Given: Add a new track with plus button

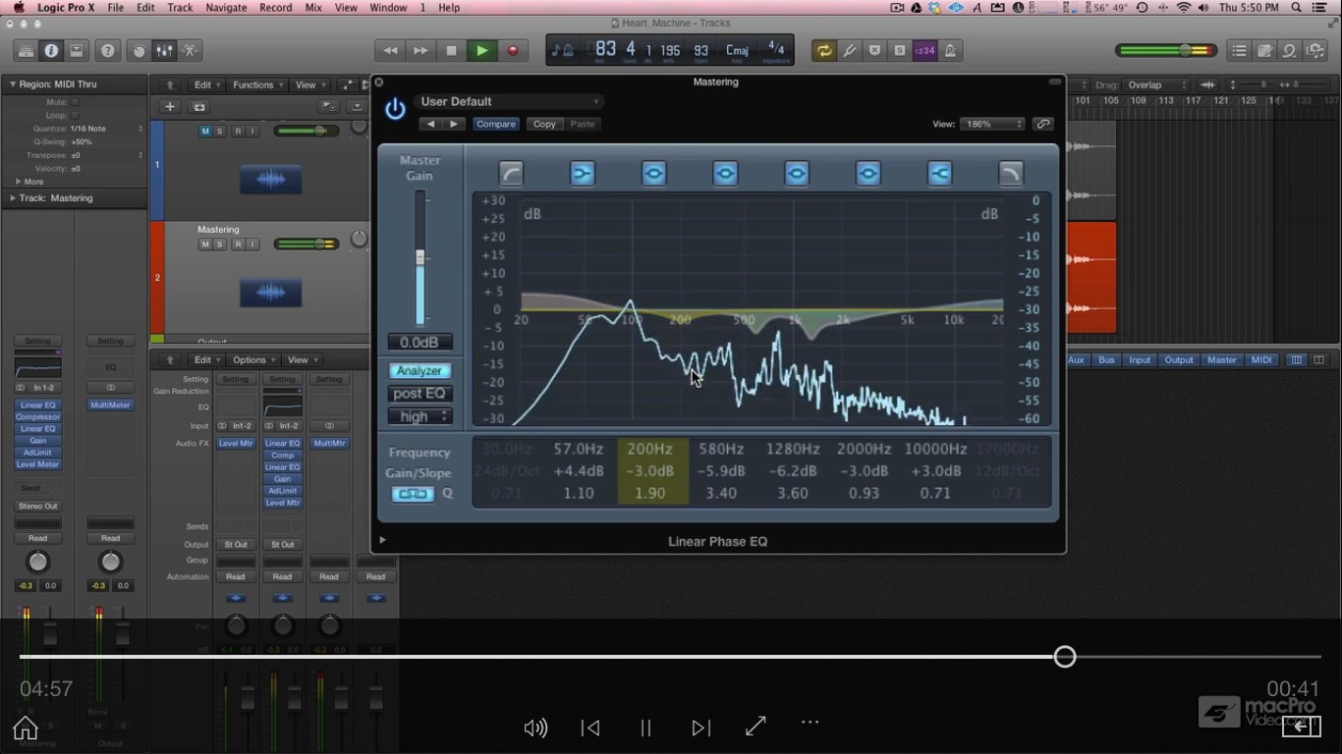Looking at the screenshot, I should tap(170, 107).
